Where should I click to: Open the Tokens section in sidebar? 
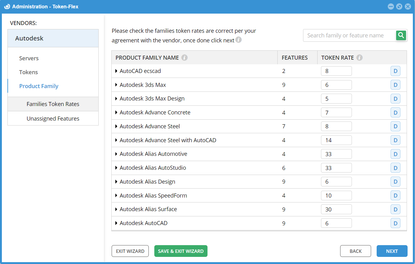click(28, 72)
